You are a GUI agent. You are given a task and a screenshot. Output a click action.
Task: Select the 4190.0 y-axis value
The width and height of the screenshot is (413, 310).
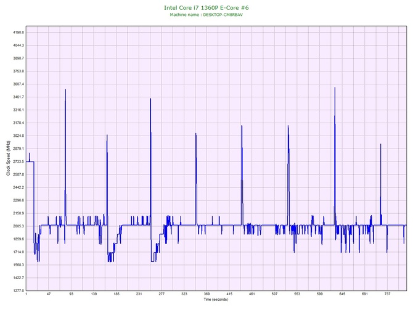pyautogui.click(x=18, y=33)
